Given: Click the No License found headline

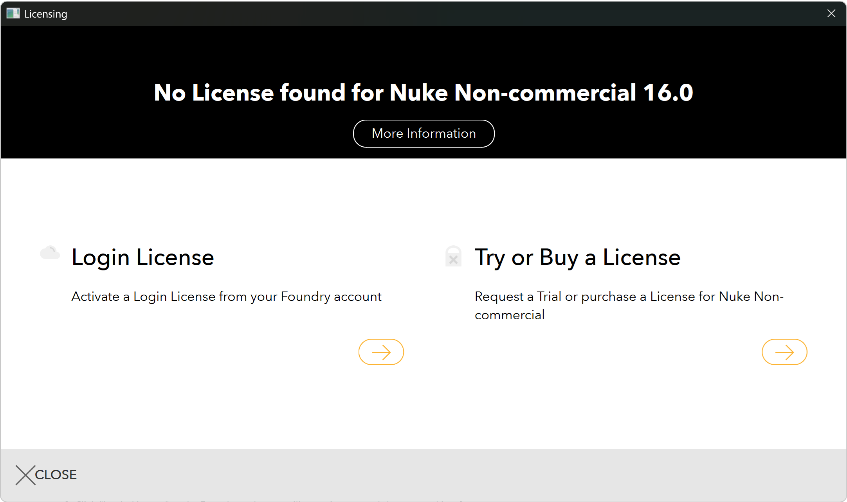Looking at the screenshot, I should click(x=423, y=93).
